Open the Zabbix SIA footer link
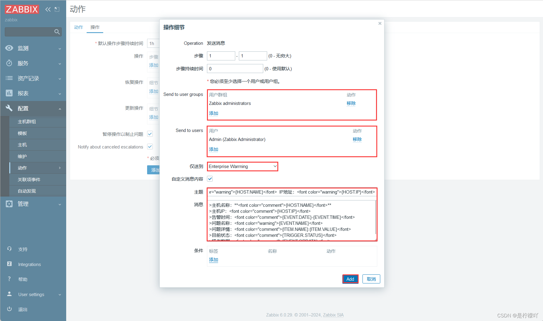 coord(333,315)
